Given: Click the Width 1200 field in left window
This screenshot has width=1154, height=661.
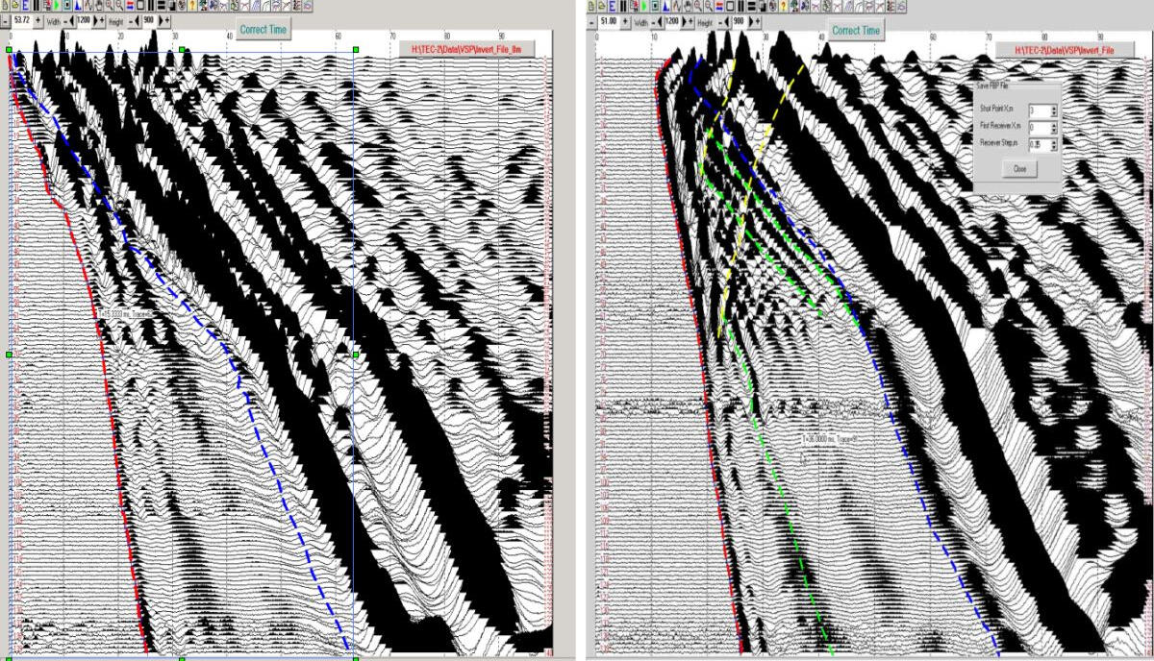Looking at the screenshot, I should click(82, 19).
